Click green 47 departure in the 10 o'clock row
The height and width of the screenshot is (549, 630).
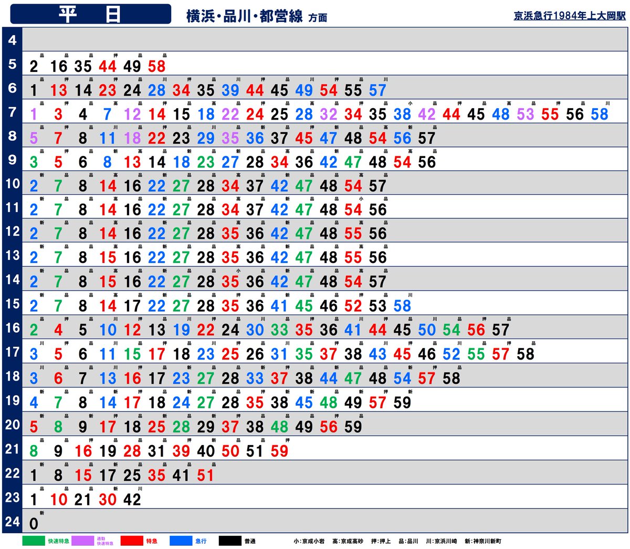pyautogui.click(x=304, y=186)
